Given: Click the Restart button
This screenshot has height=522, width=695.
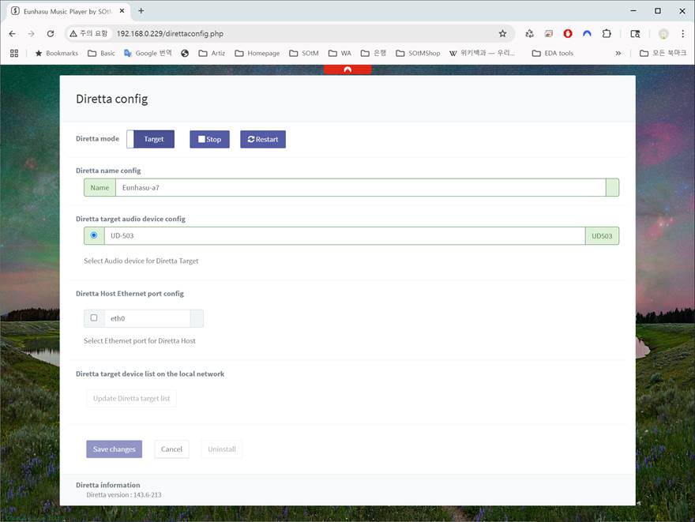Looking at the screenshot, I should coord(263,139).
